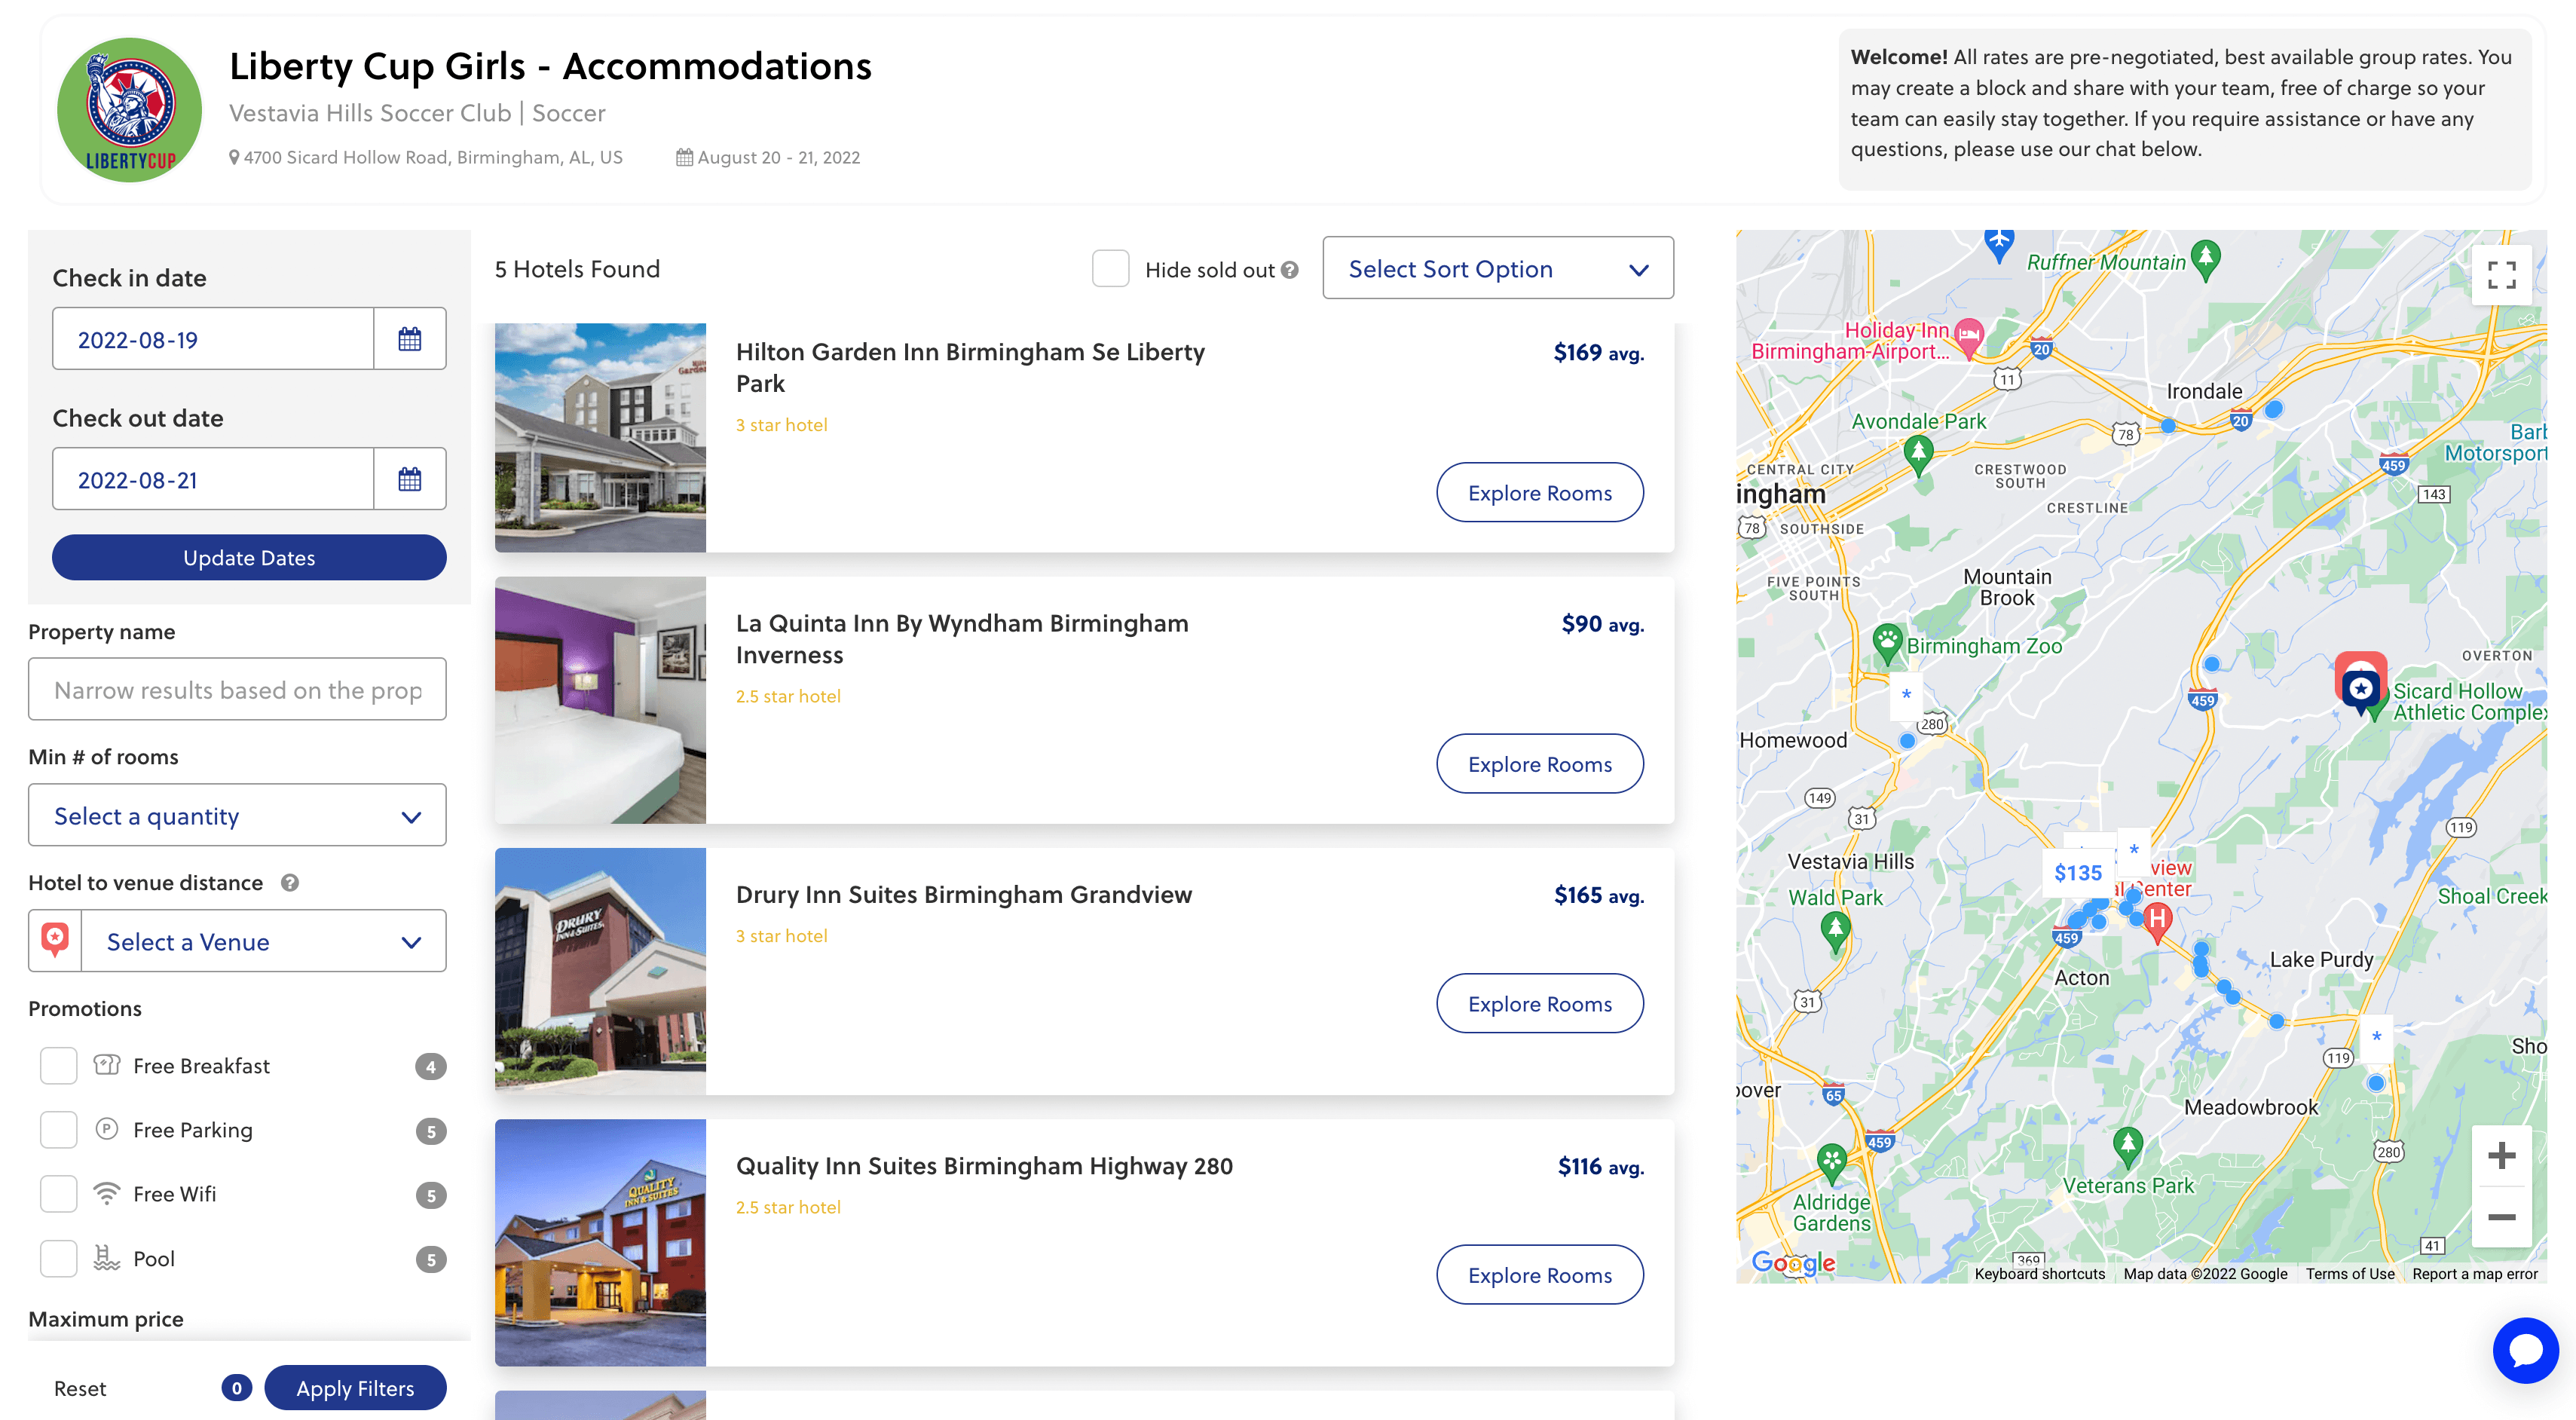Open the check out date calendar icon
This screenshot has height=1420, width=2576.
410,479
